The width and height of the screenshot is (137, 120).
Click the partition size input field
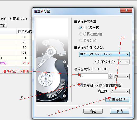point(94,76)
